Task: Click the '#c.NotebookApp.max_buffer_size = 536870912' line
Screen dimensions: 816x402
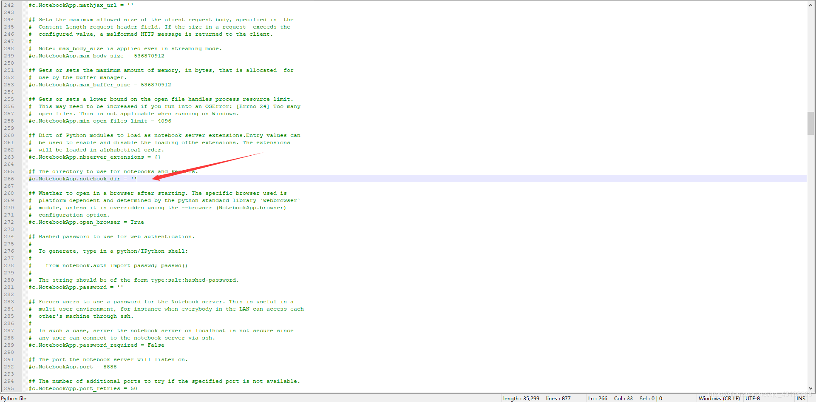Action: [x=100, y=85]
